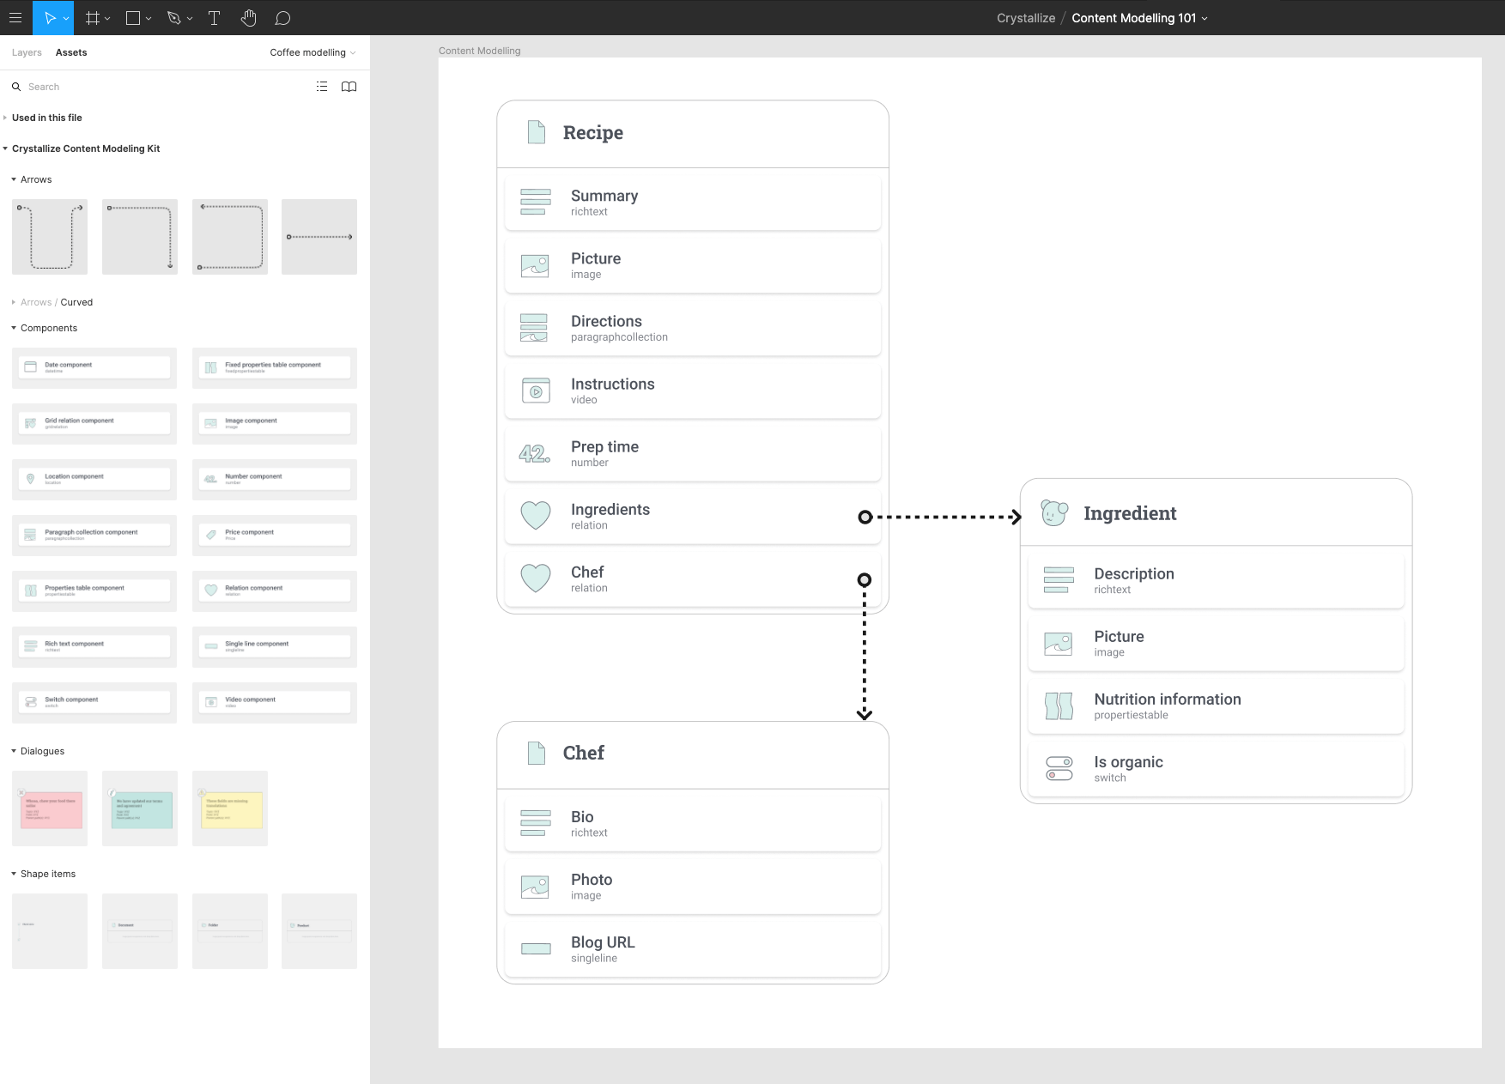Select the red dialogue thumbnail
Image resolution: width=1505 pixels, height=1084 pixels.
tap(50, 808)
